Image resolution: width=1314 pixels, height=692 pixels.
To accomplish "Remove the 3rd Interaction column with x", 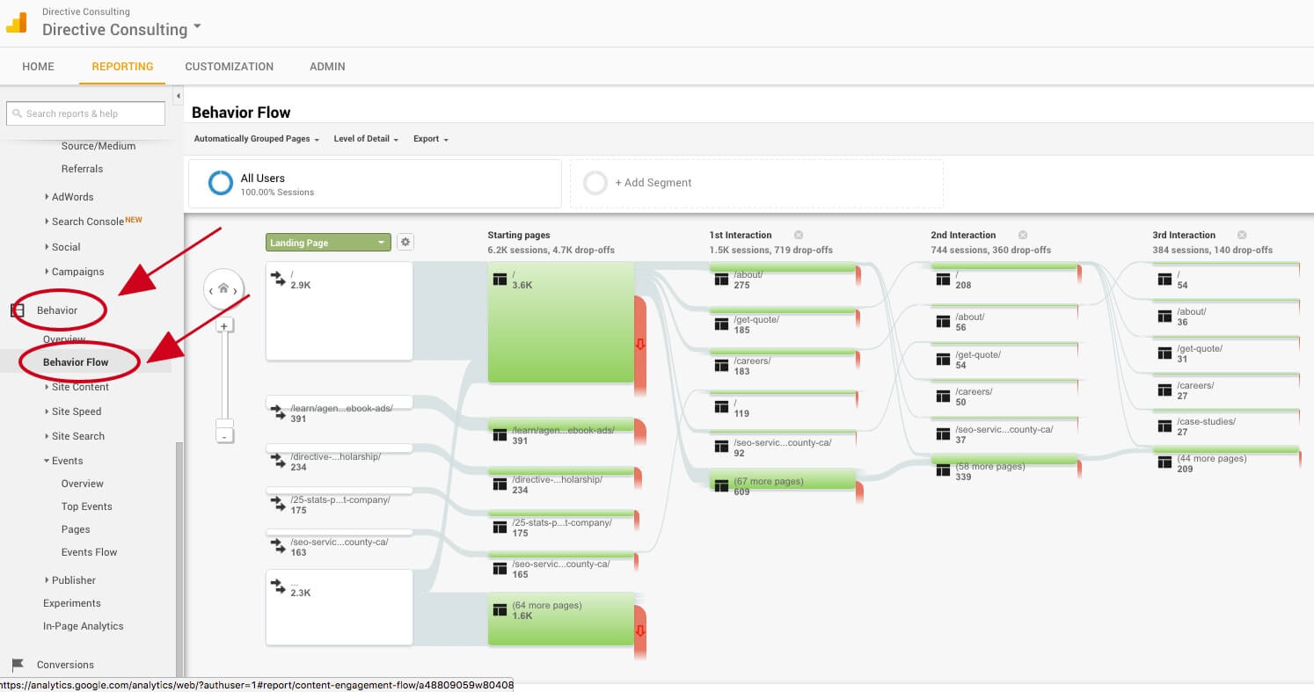I will (1242, 235).
